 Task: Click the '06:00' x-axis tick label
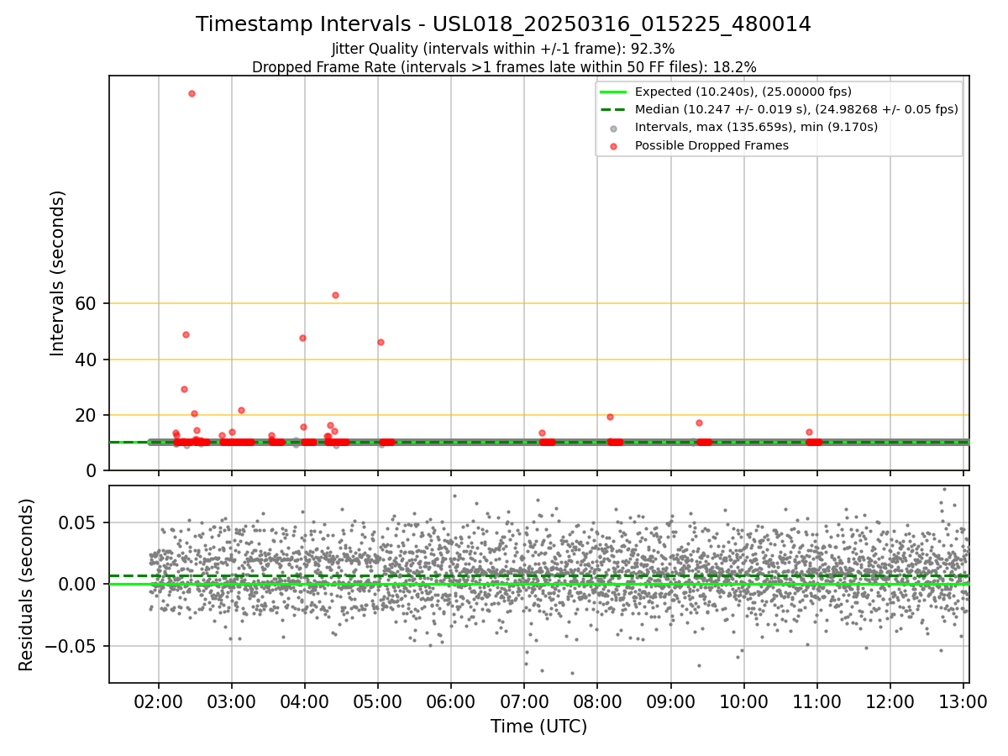coord(450,701)
